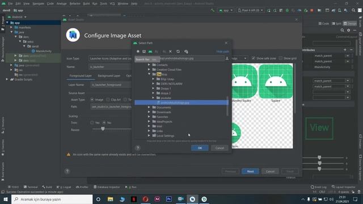Screen dimensions: 363x204
Task: Select the youtube folder in tree
Action: pyautogui.click(x=166, y=98)
